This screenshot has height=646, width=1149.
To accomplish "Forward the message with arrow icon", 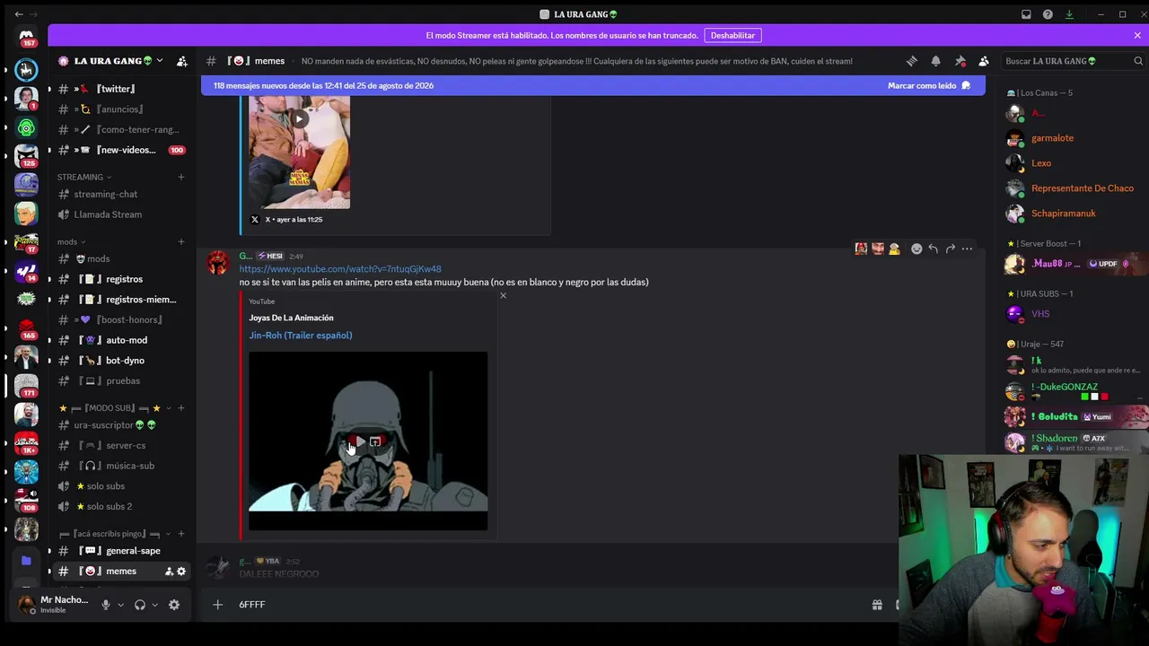I will (951, 249).
